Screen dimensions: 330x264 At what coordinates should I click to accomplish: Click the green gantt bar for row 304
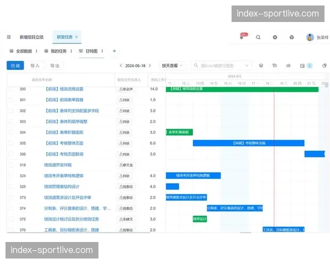[179, 132]
